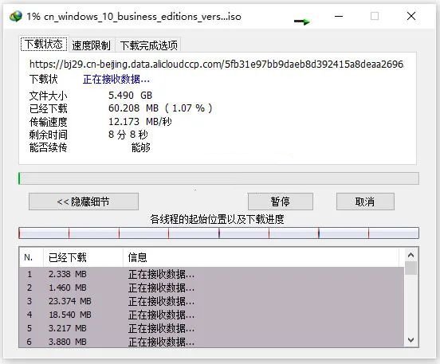Click the thread list scrollbar thumb

pos(411,268)
